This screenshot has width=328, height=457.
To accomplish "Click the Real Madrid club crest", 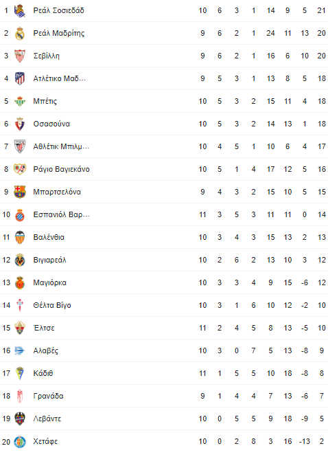I will [x=20, y=33].
